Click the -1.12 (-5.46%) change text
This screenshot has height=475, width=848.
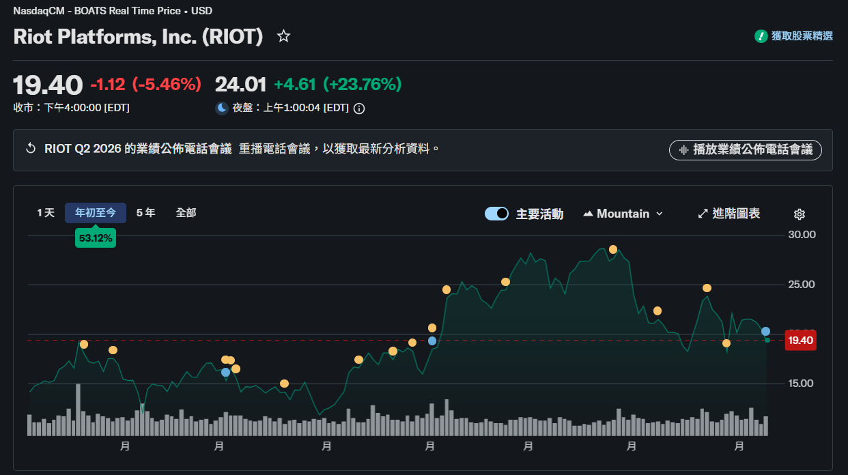pyautogui.click(x=145, y=85)
